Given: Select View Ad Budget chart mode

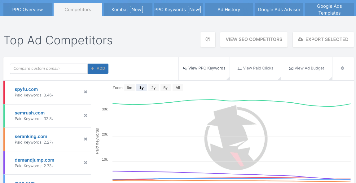Looking at the screenshot, I should tap(306, 68).
